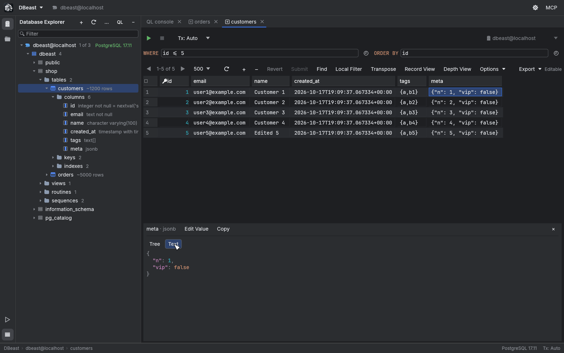Open the Export dropdown menu
Image resolution: width=564 pixels, height=353 pixels.
(530, 69)
